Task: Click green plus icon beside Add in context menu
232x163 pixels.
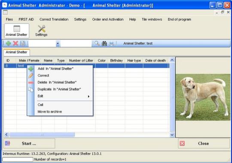Action: coord(31,69)
